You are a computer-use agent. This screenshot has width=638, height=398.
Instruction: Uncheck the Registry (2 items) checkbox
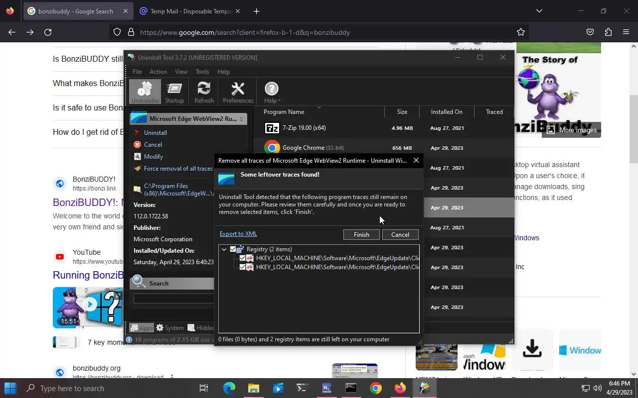pos(233,249)
